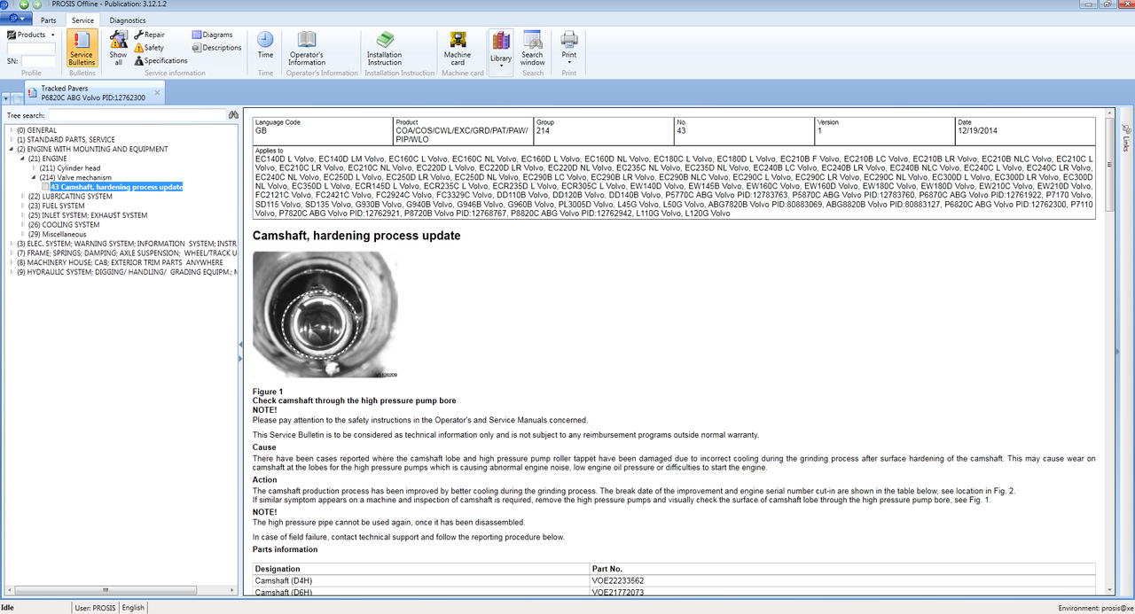Click the binoculars tree search icon
The width and height of the screenshot is (1135, 614).
[233, 115]
